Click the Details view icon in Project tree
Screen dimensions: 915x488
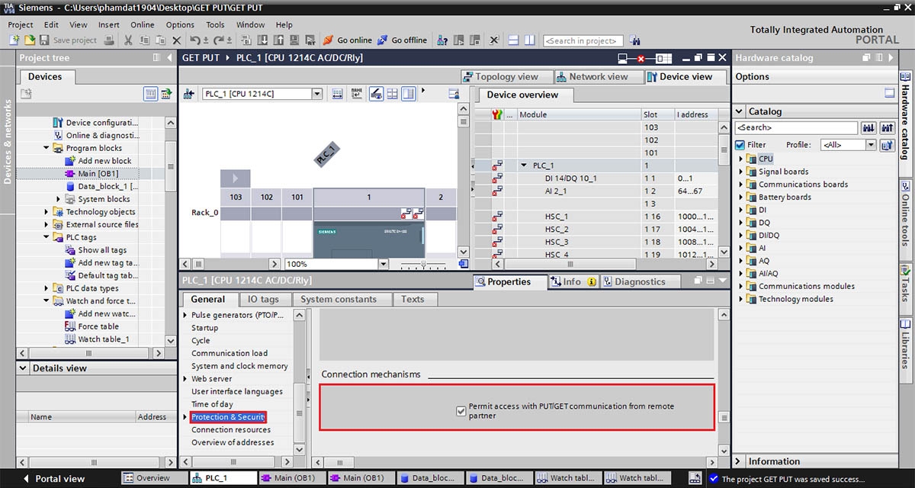pyautogui.click(x=151, y=94)
